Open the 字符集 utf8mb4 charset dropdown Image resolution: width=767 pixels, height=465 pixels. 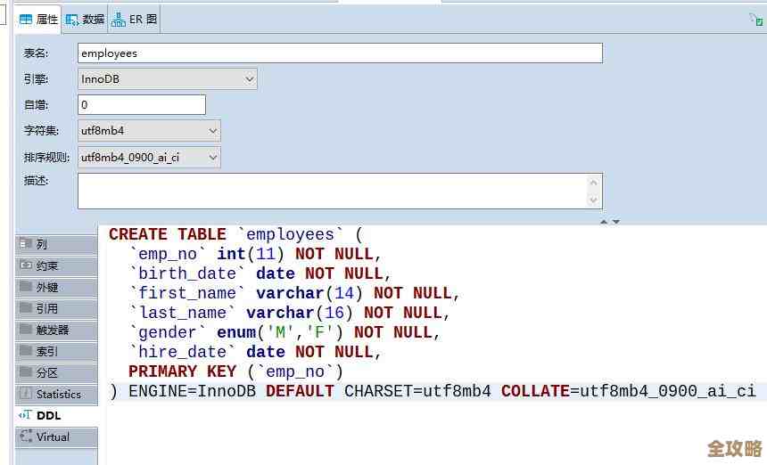212,131
